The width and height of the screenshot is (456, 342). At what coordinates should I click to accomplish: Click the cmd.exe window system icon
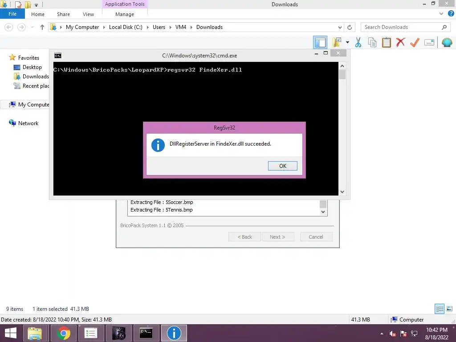coord(58,56)
